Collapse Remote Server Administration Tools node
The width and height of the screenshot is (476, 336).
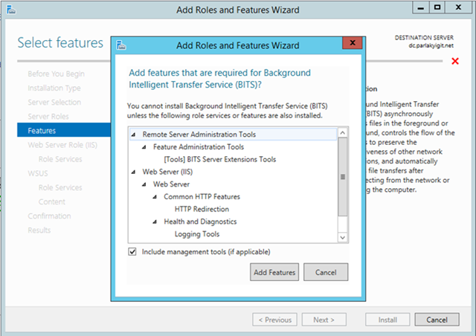tap(133, 134)
